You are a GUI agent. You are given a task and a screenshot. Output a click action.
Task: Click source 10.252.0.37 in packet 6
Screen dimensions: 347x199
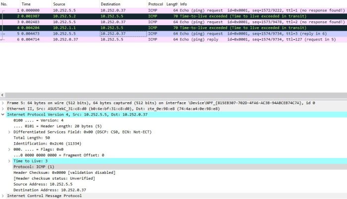point(65,40)
